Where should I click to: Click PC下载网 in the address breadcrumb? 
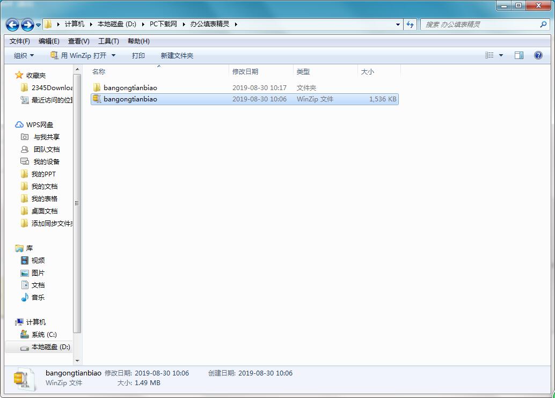tap(163, 24)
